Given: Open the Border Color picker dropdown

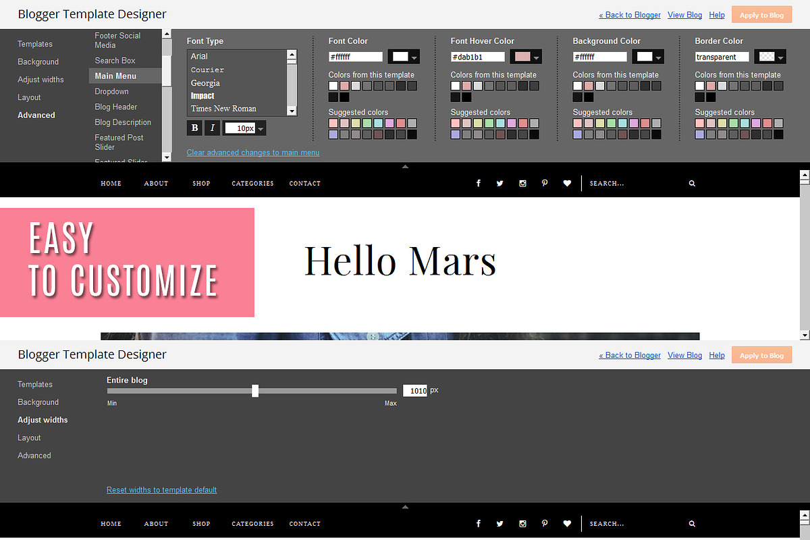Looking at the screenshot, I should [770, 57].
